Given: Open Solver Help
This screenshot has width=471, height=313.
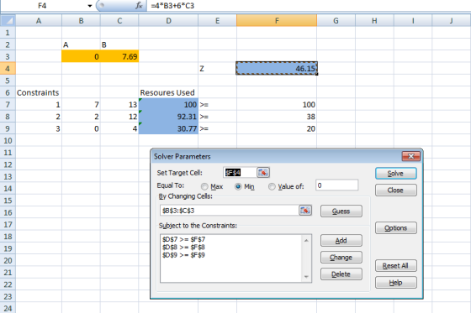Looking at the screenshot, I should [395, 283].
